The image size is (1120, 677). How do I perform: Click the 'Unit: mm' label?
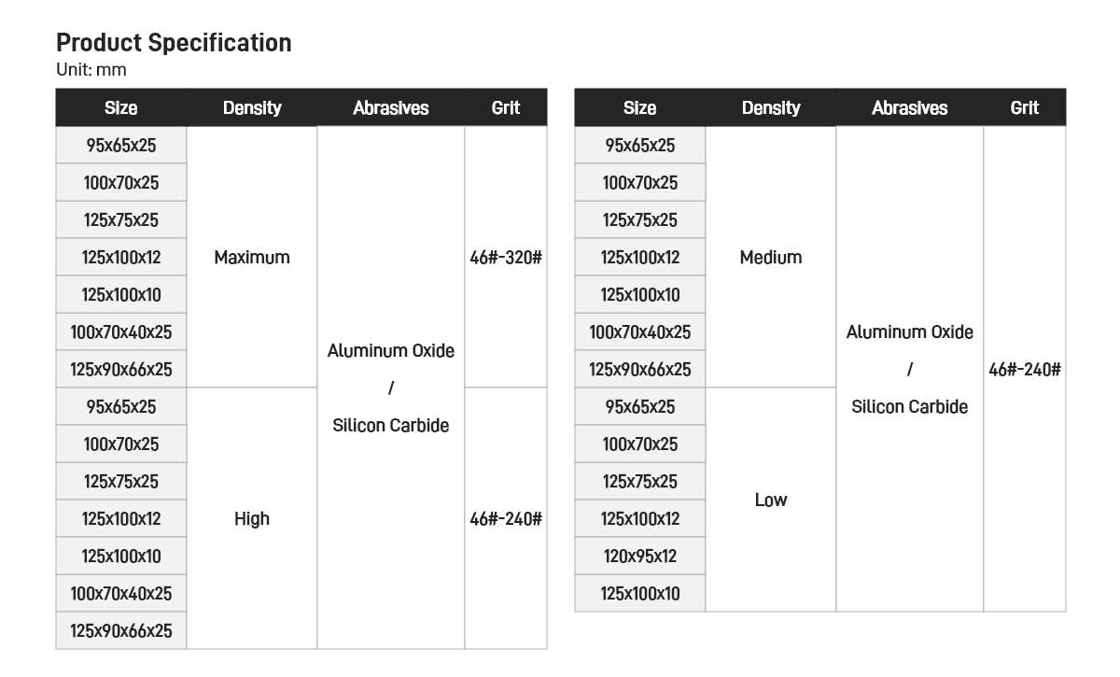(91, 70)
